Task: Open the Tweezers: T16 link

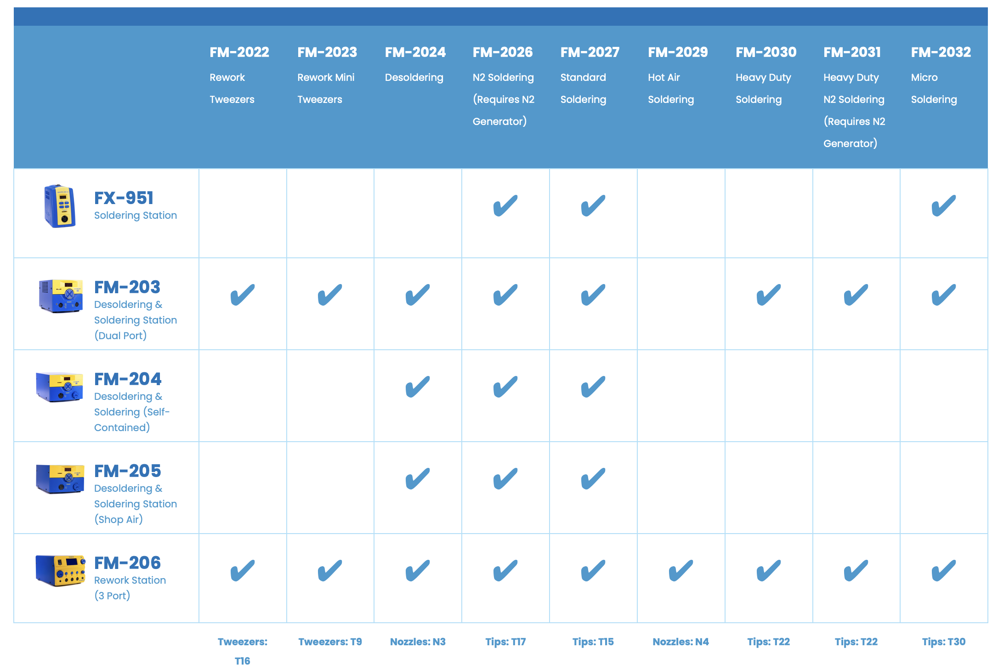Action: pos(242,651)
